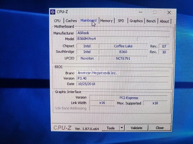Click the Max. Supported x16 value

pyautogui.click(x=155, y=103)
